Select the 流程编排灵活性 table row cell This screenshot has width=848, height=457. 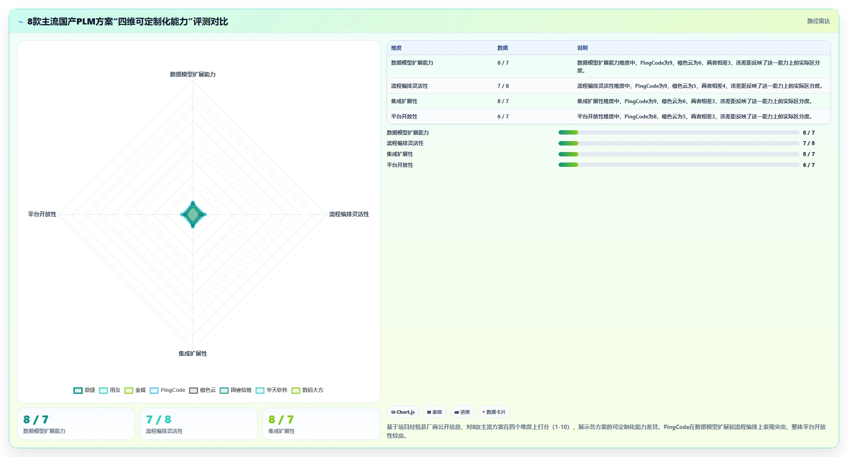(409, 86)
